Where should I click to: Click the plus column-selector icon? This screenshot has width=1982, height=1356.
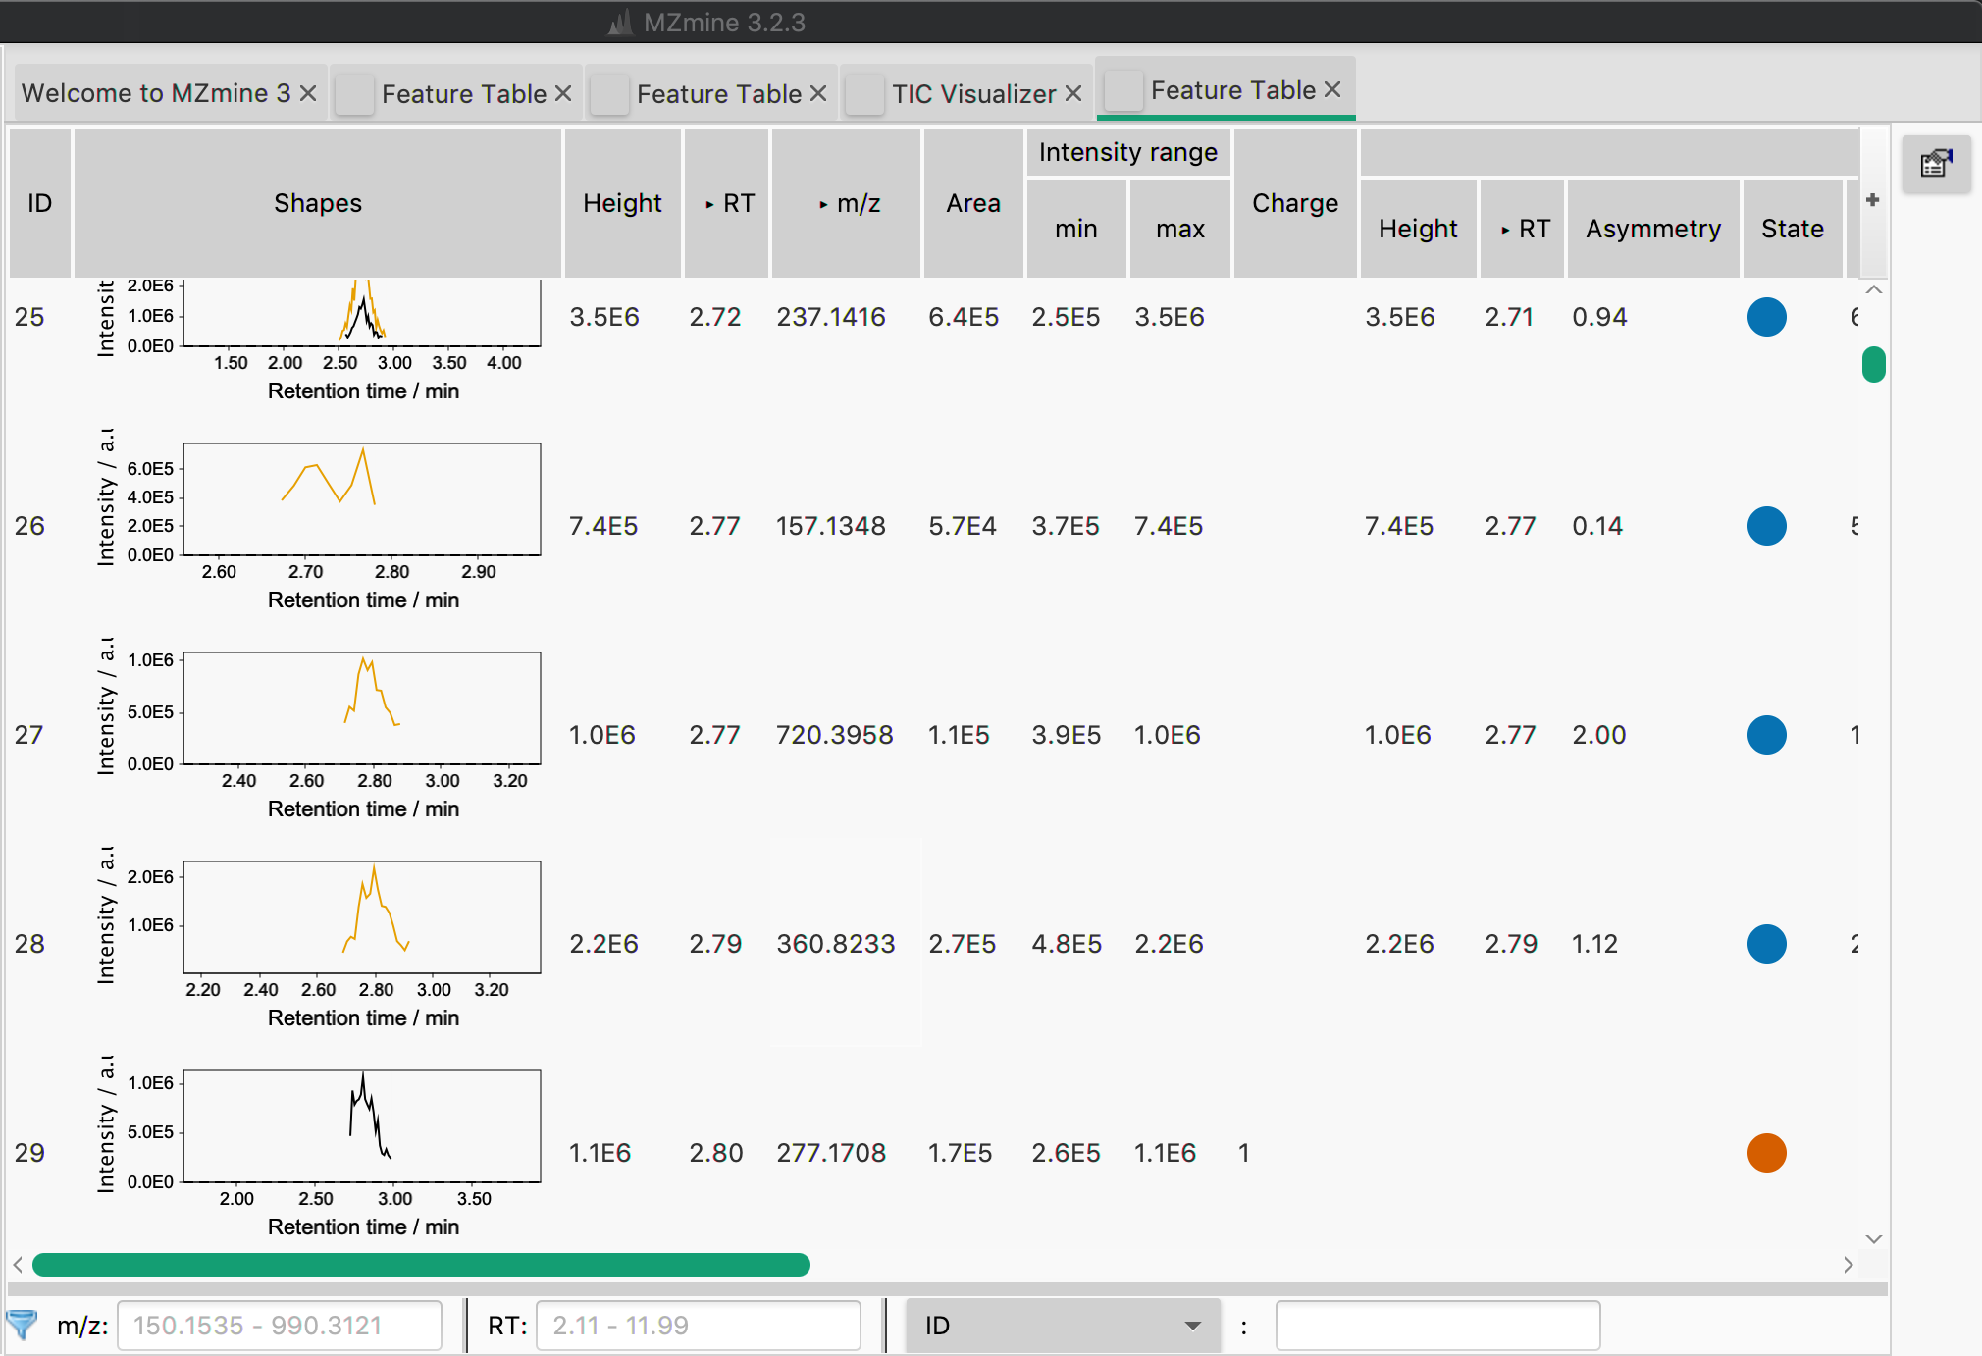[x=1872, y=200]
